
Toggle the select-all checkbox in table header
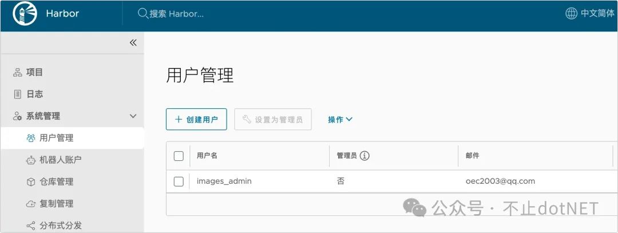(179, 156)
